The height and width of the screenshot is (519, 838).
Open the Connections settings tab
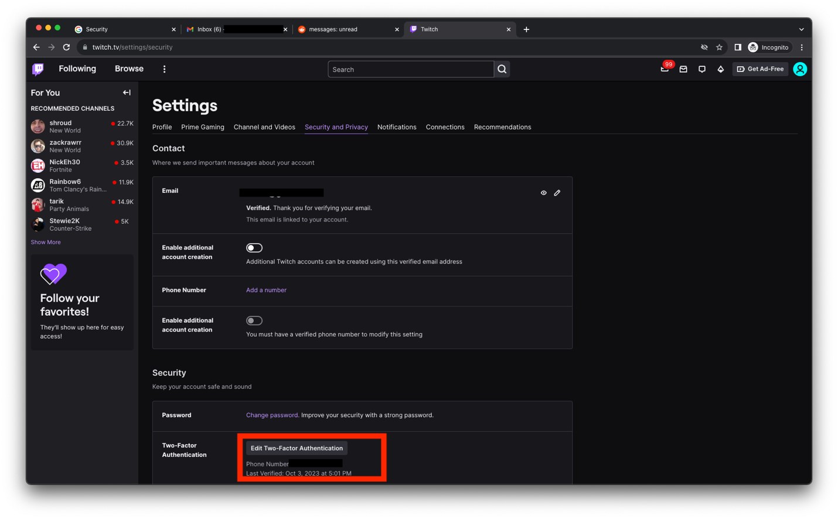tap(445, 127)
